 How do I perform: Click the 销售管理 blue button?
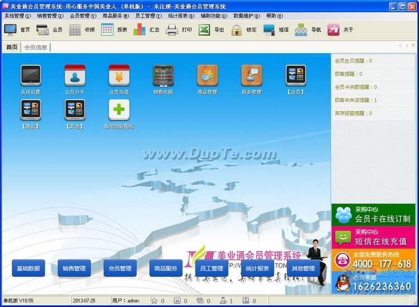(x=74, y=268)
